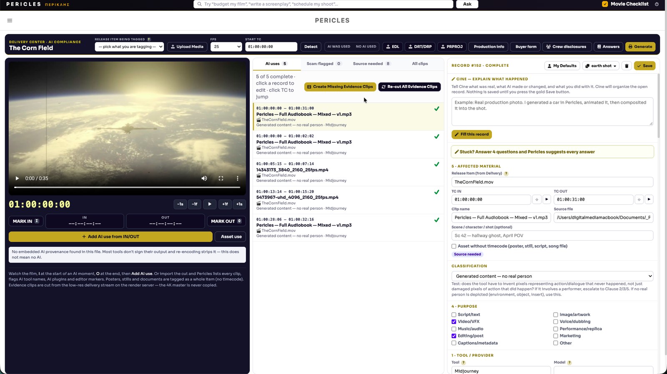Expand 'Stuck? Answer 4 questions' section

click(x=552, y=152)
